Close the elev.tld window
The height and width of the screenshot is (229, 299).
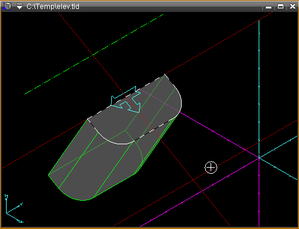[292, 7]
